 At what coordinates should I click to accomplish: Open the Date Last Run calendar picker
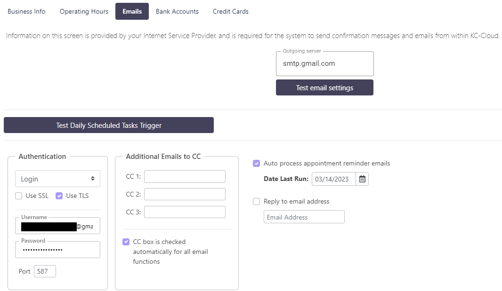tap(362, 179)
